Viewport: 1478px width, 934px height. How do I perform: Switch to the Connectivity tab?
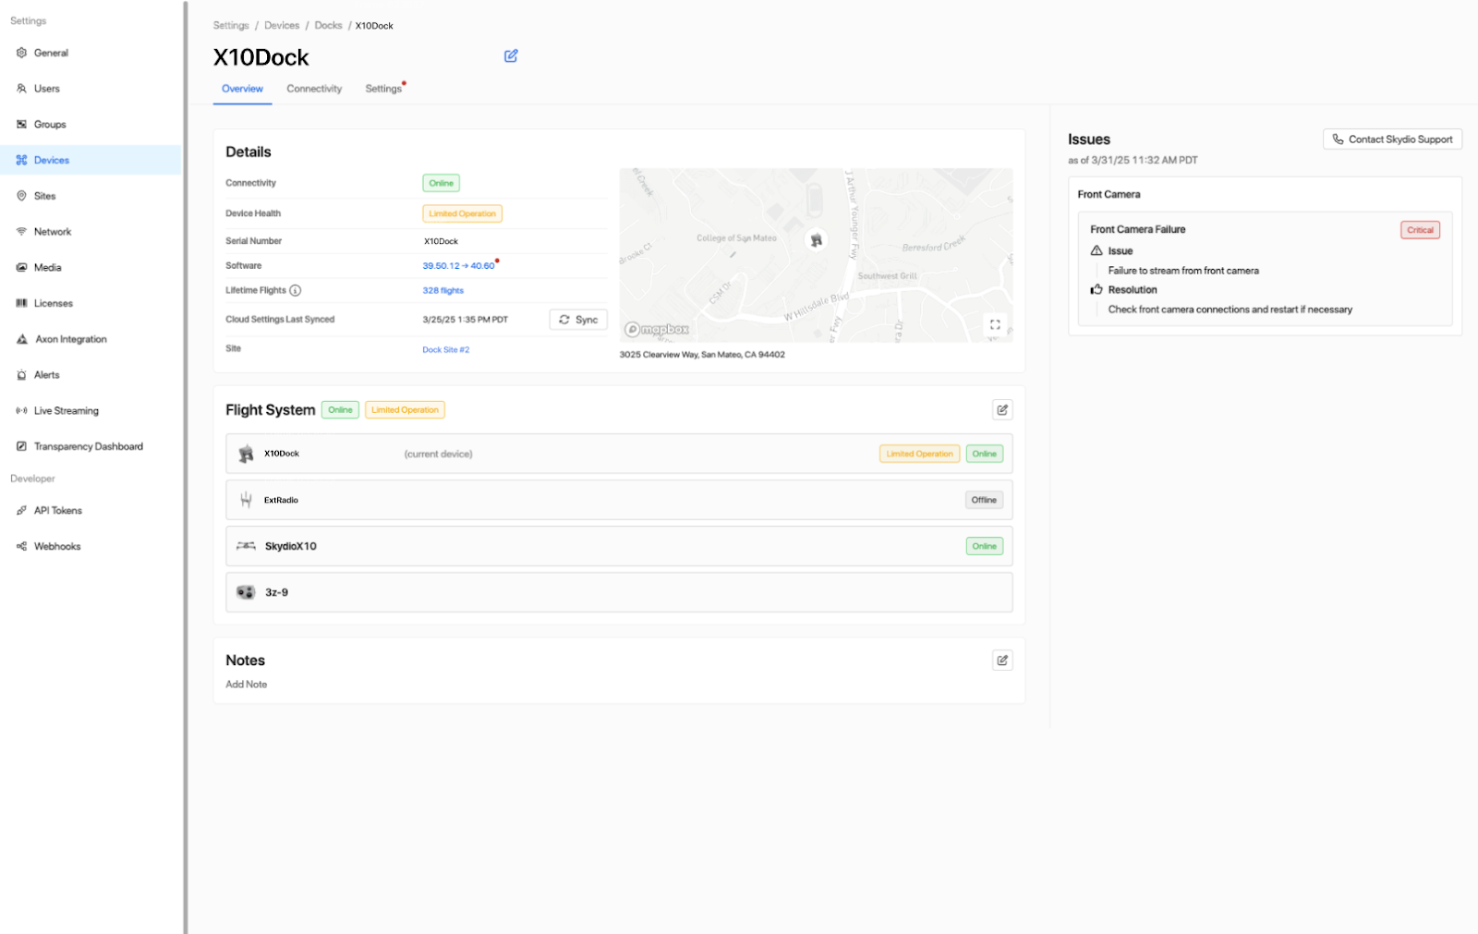click(314, 89)
